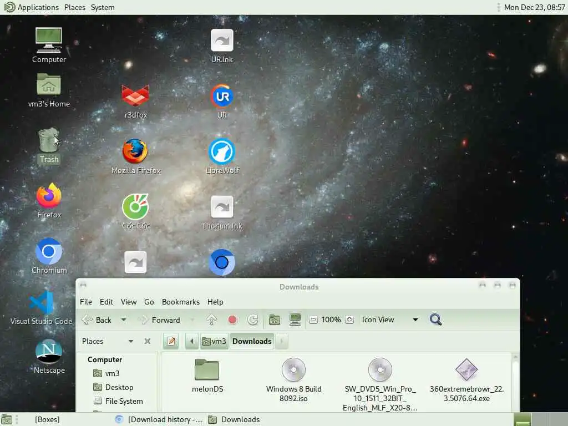Click the 100% zoom level label

[x=331, y=320]
